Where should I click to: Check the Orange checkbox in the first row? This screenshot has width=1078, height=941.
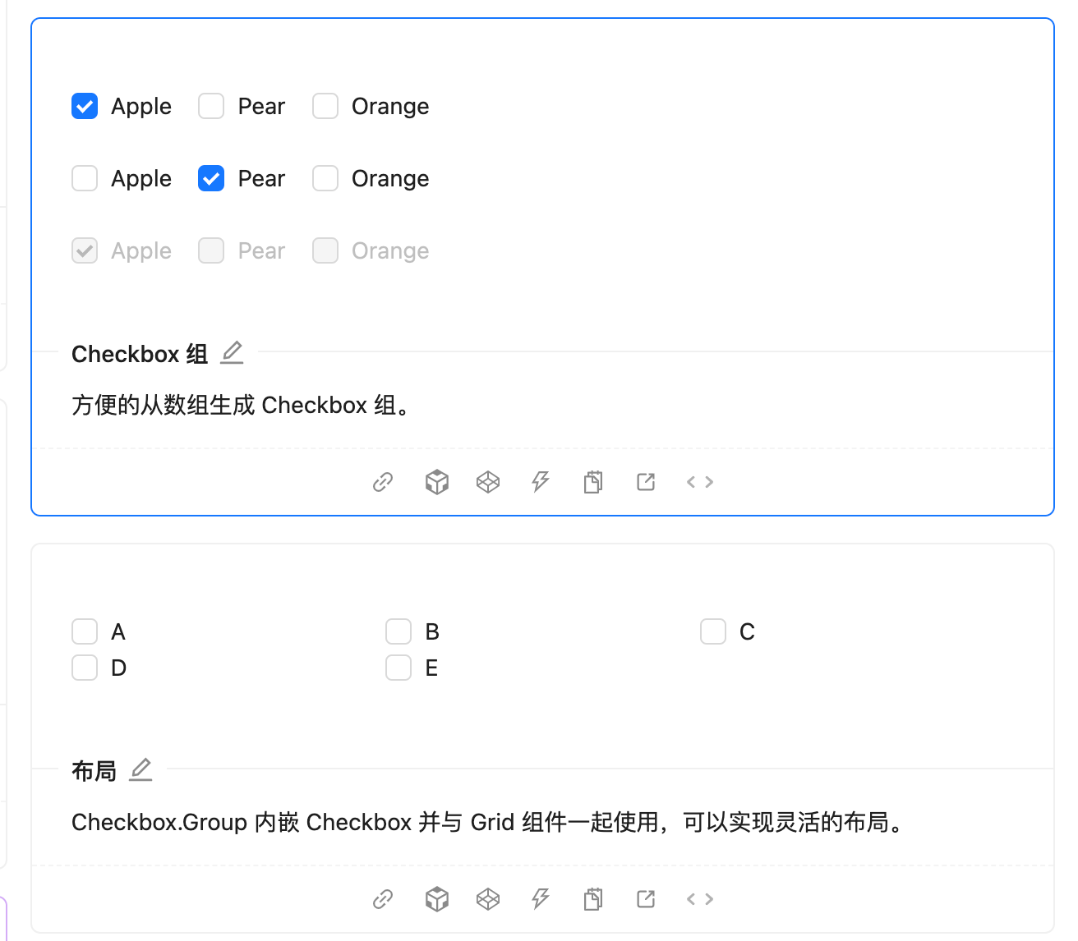pyautogui.click(x=325, y=106)
